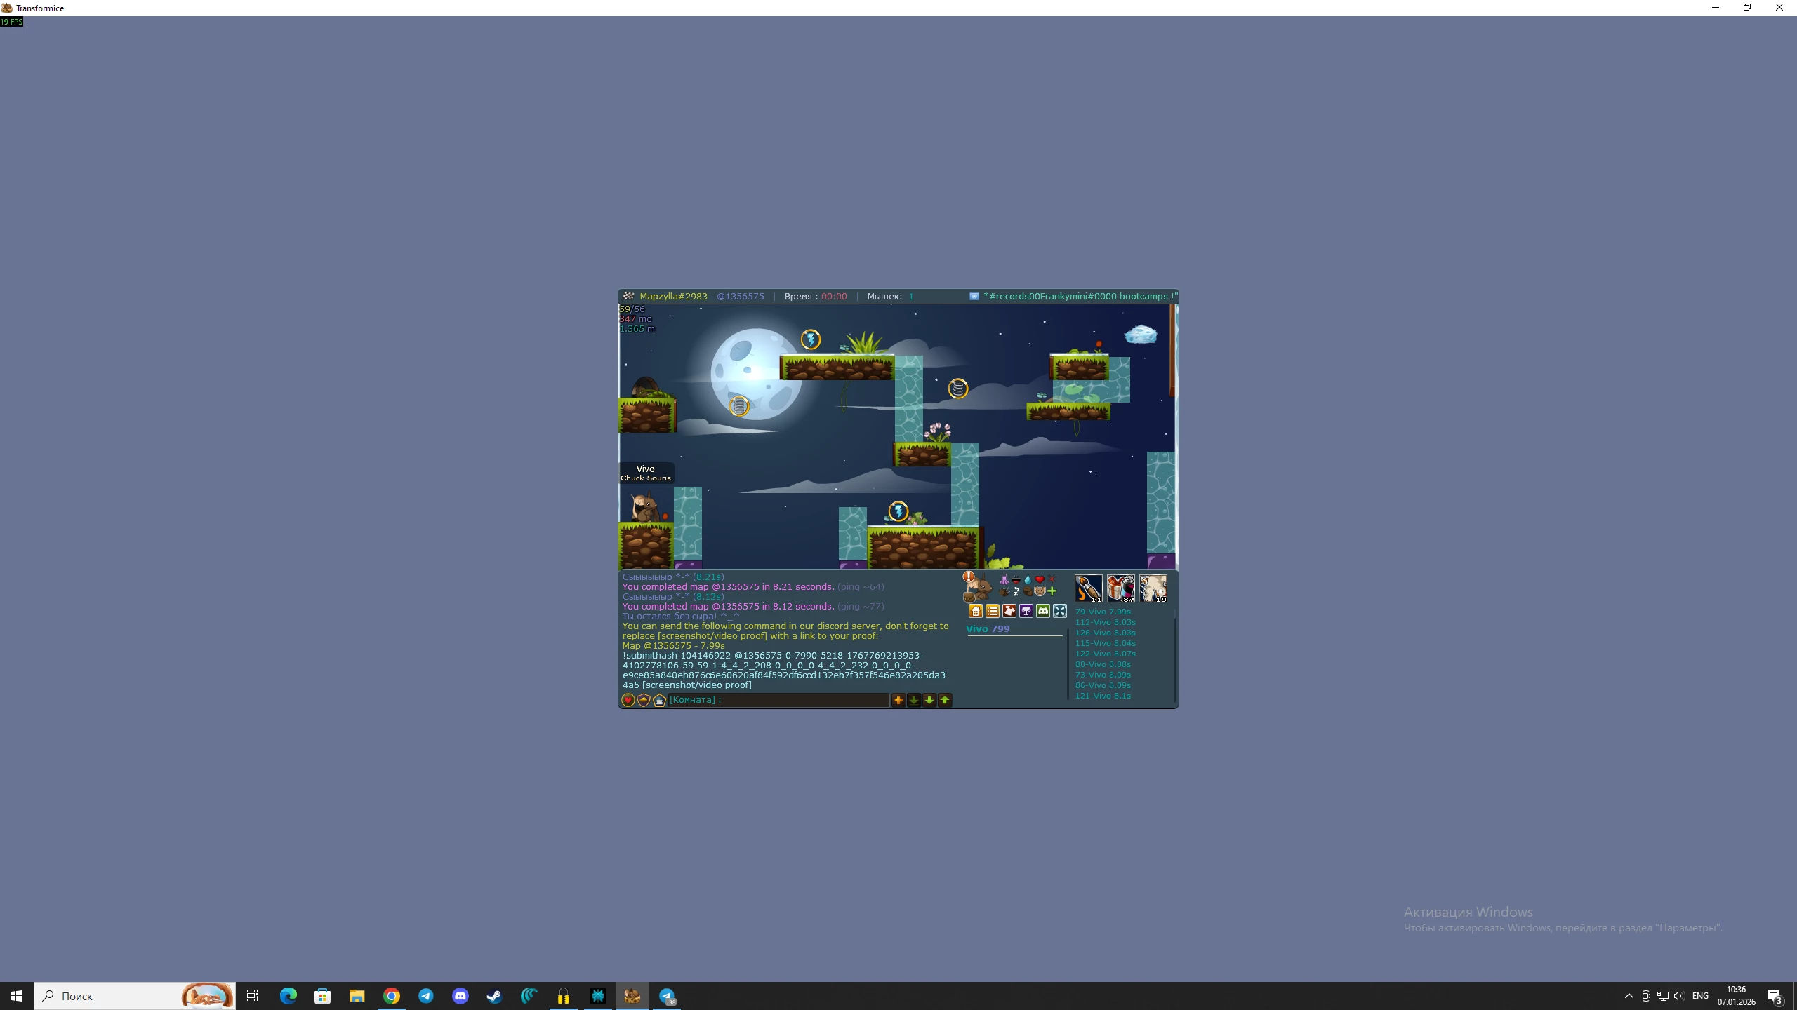Open Google Chrome from the taskbar
This screenshot has width=1797, height=1010.
click(x=392, y=996)
